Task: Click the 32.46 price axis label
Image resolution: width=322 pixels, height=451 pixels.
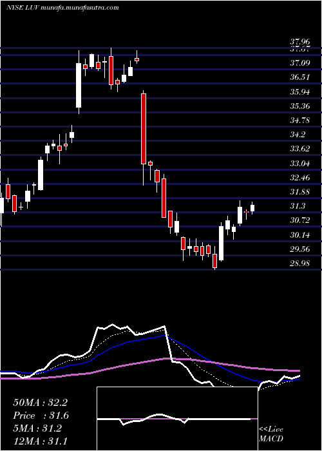Action: (300, 178)
